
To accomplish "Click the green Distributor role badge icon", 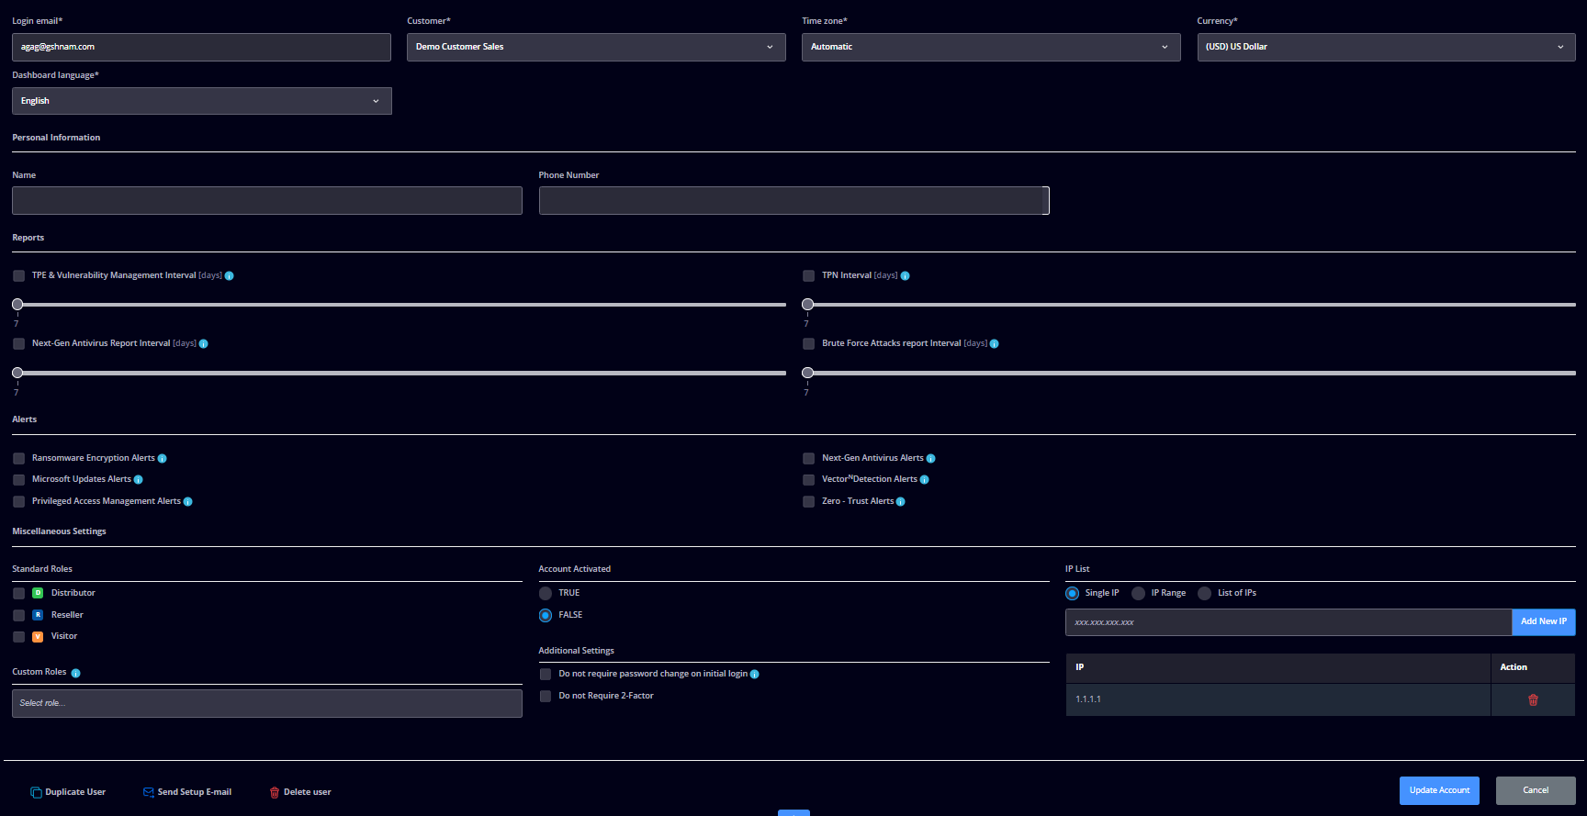I will pyautogui.click(x=38, y=593).
